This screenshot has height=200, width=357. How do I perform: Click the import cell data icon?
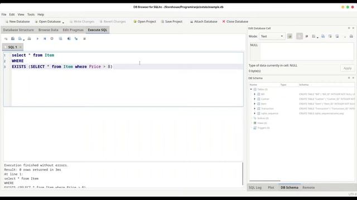pos(313,36)
